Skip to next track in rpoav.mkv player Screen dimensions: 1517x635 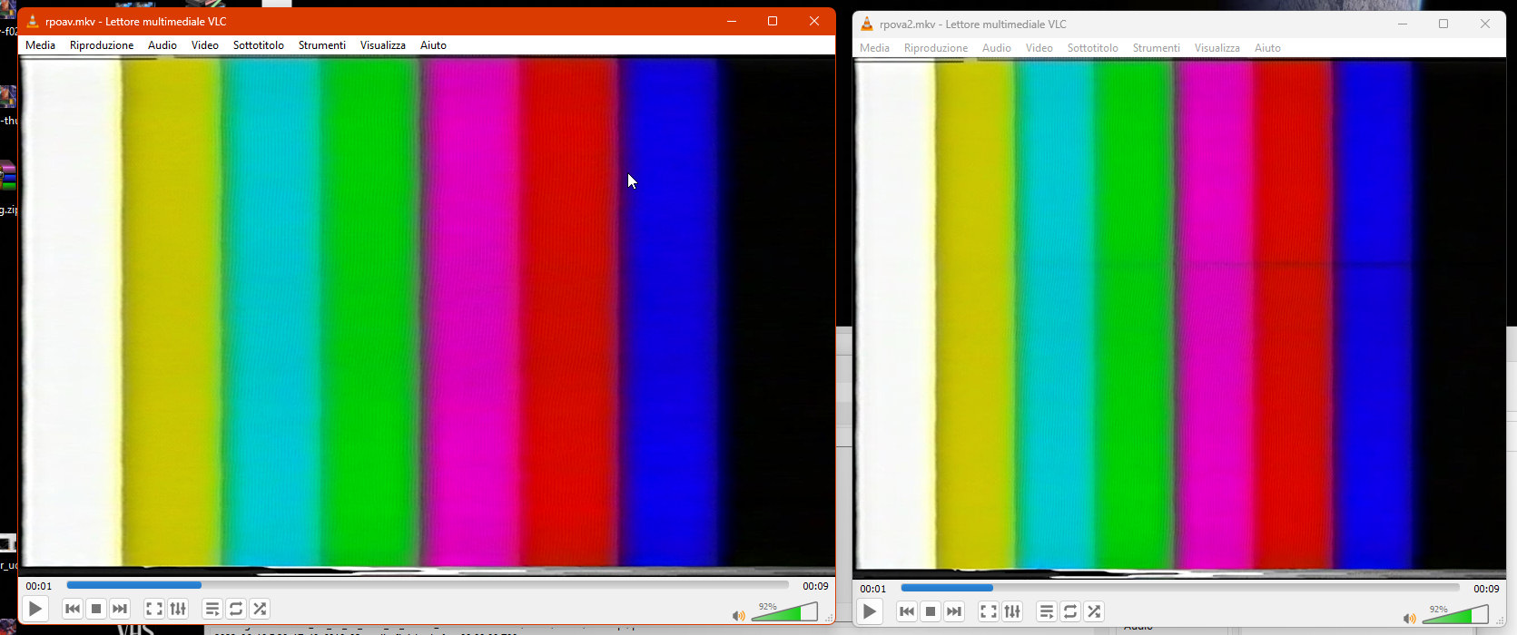[119, 609]
